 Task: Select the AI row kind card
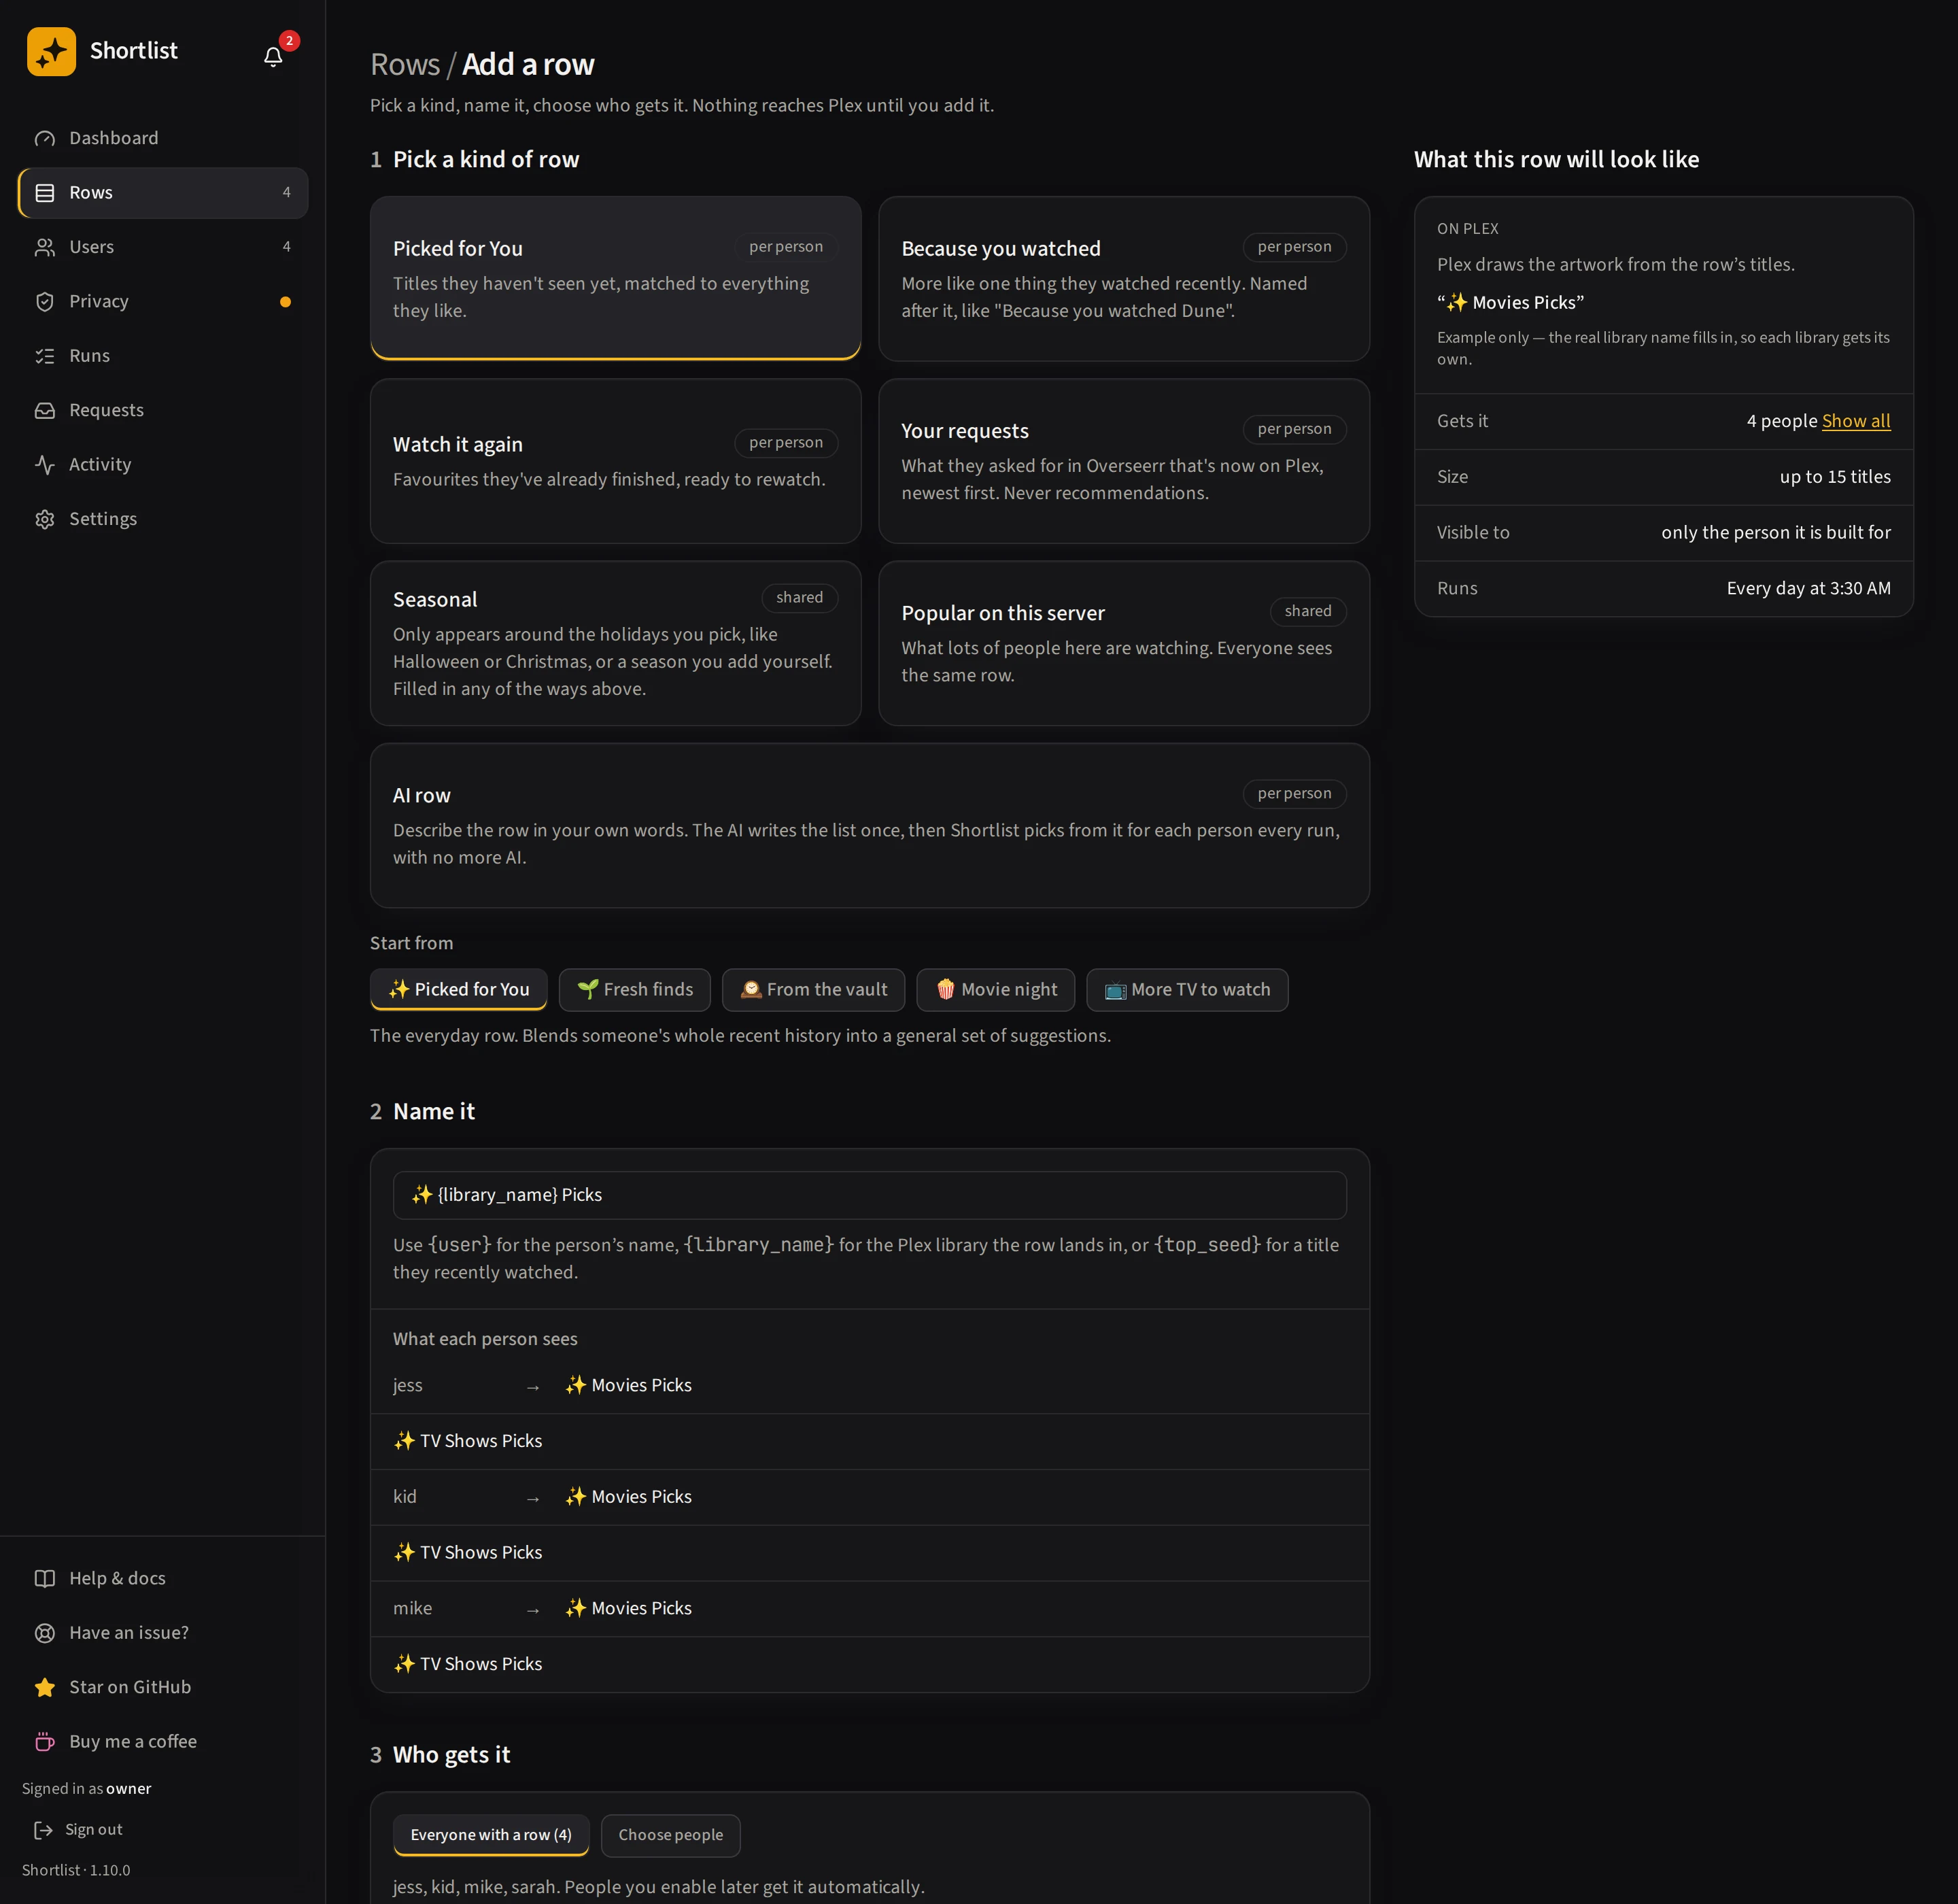870,825
